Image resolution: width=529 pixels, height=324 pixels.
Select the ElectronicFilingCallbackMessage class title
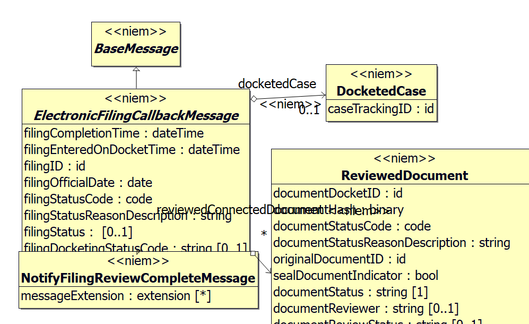tap(136, 115)
